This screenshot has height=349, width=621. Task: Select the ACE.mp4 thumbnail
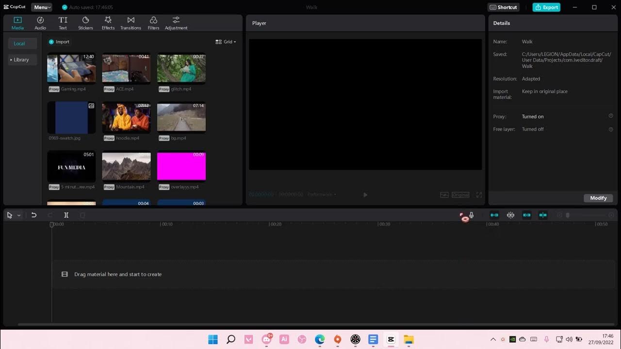[x=126, y=68]
